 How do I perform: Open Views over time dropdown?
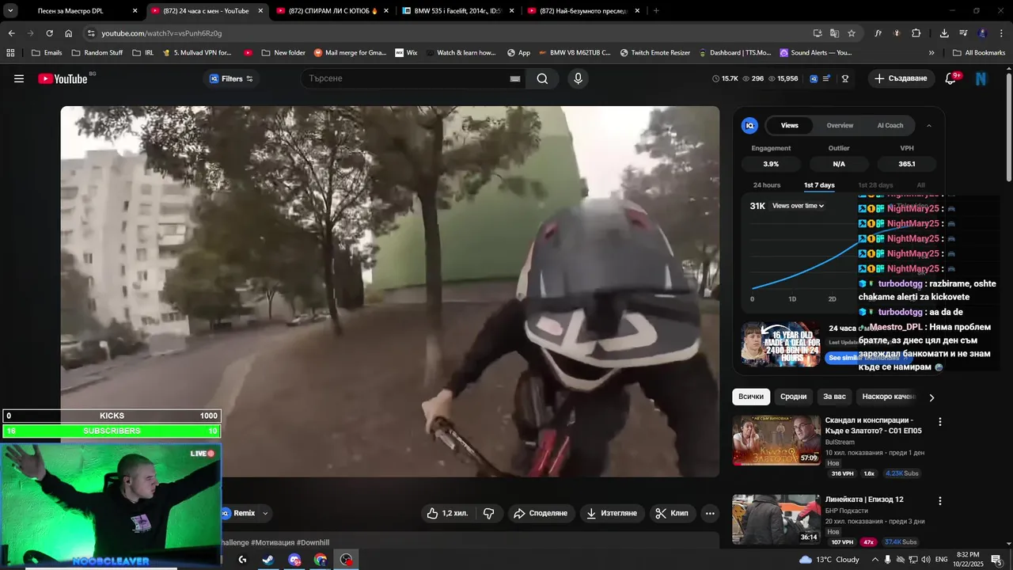click(x=798, y=206)
